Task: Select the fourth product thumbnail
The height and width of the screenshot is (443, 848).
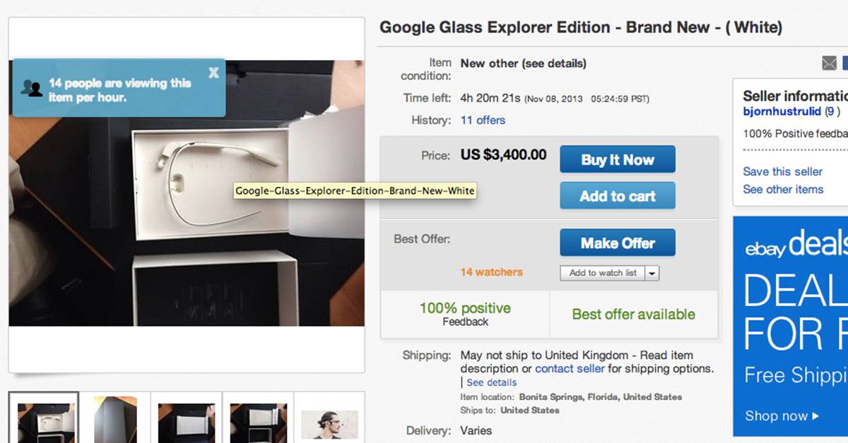Action: (x=259, y=419)
